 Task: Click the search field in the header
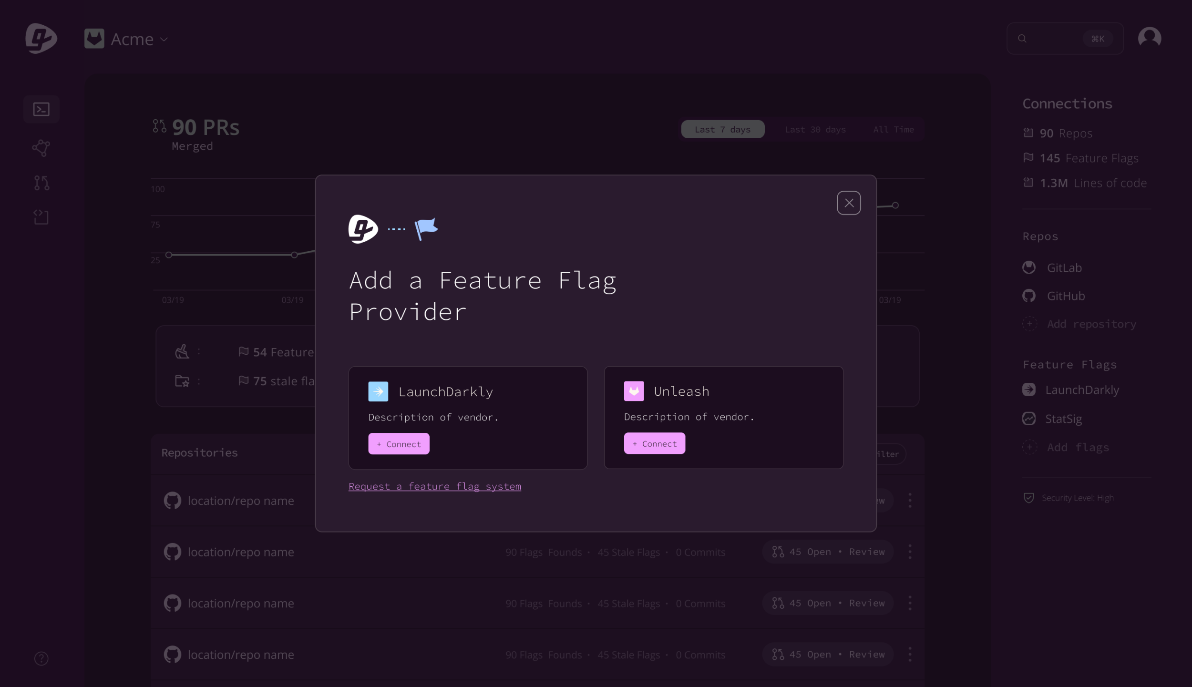[1065, 39]
